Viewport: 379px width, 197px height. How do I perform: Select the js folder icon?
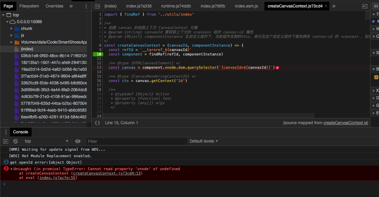click(x=17, y=35)
